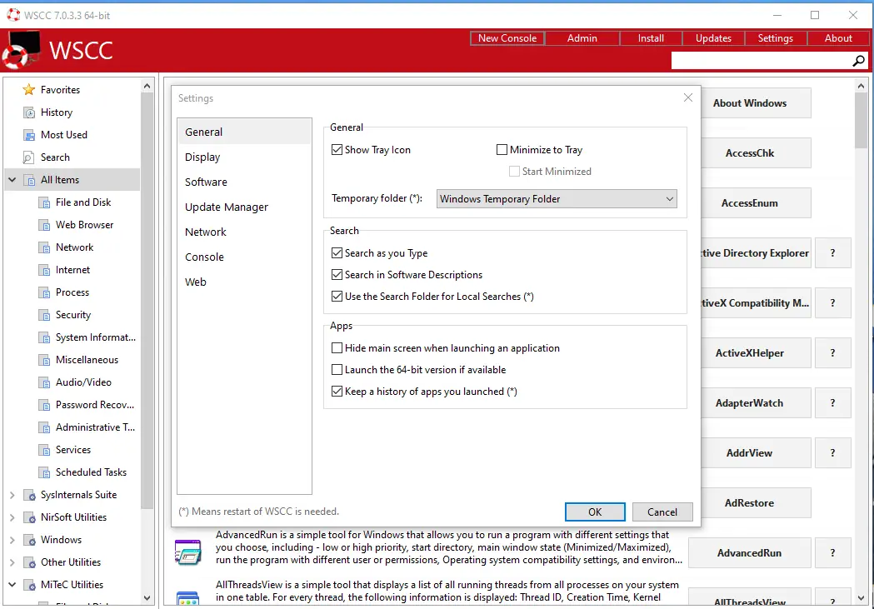Click the Security category icon
The image size is (874, 609).
44,315
